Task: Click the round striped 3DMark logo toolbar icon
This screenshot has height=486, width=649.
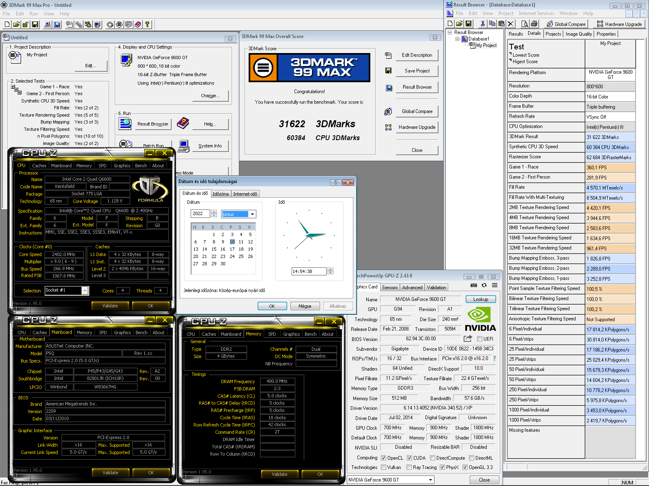Action: 119,24
